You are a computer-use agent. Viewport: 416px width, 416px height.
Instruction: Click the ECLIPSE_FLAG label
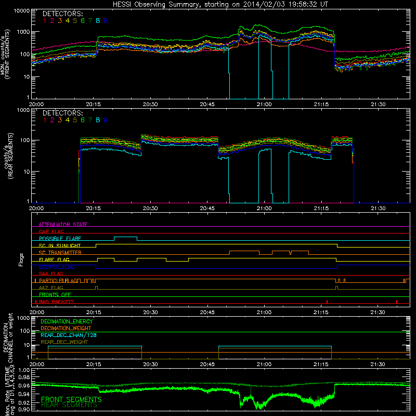tap(57, 267)
